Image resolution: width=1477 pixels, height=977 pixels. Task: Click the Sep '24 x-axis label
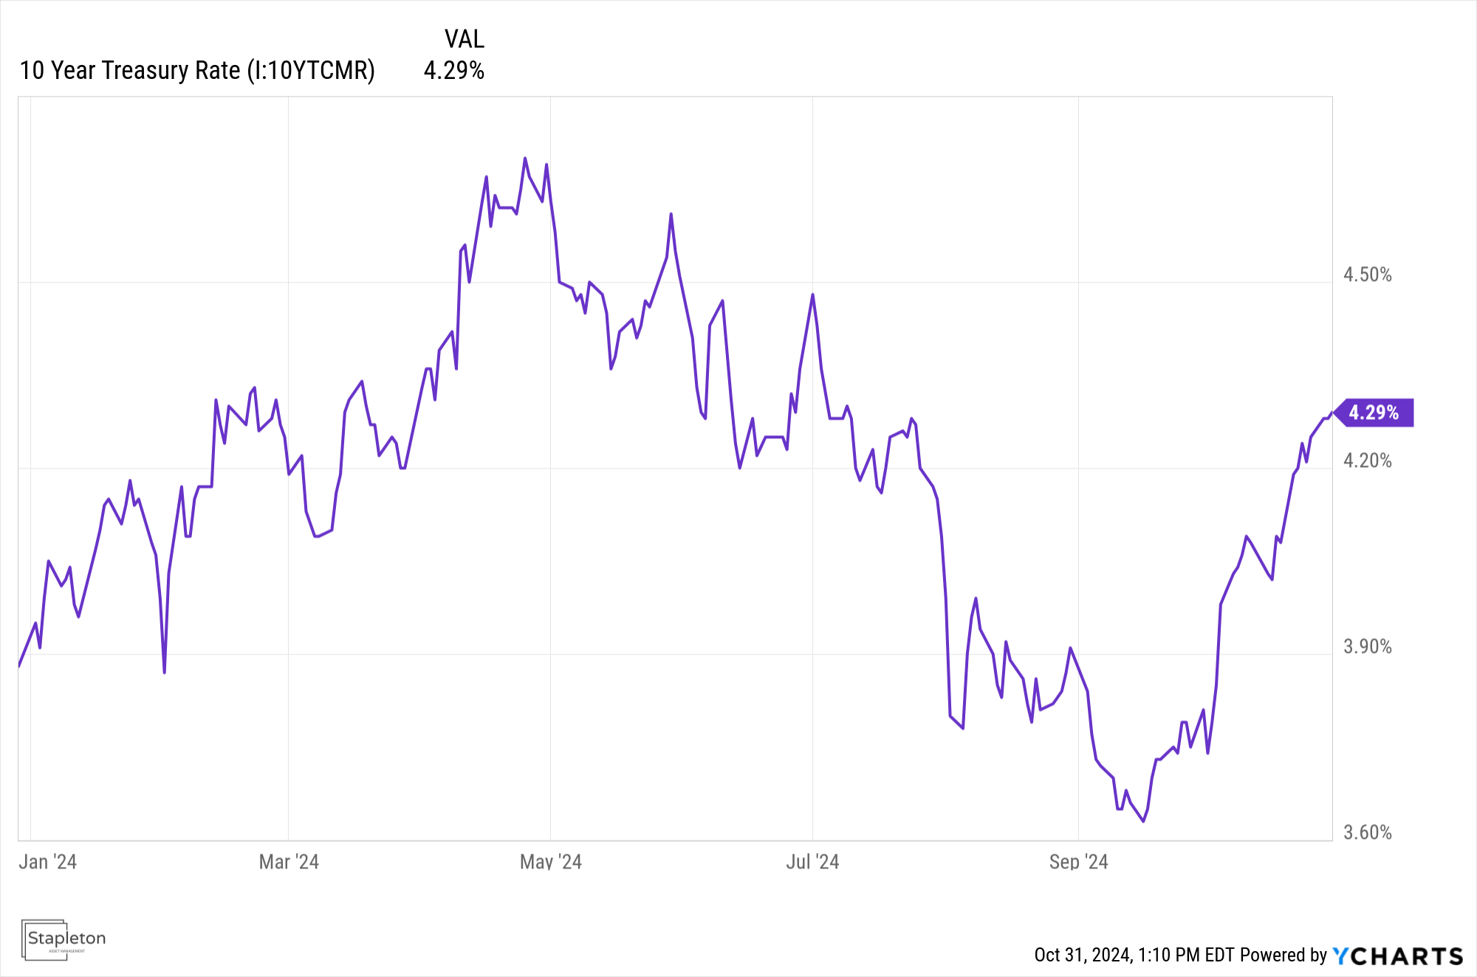[x=1078, y=862]
